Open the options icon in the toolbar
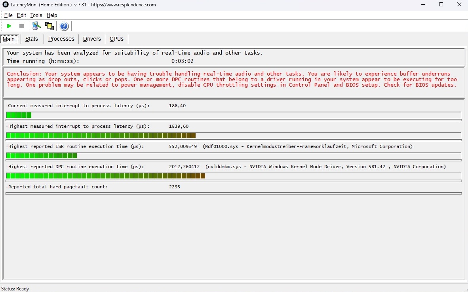Image resolution: width=468 pixels, height=292 pixels. (x=36, y=26)
